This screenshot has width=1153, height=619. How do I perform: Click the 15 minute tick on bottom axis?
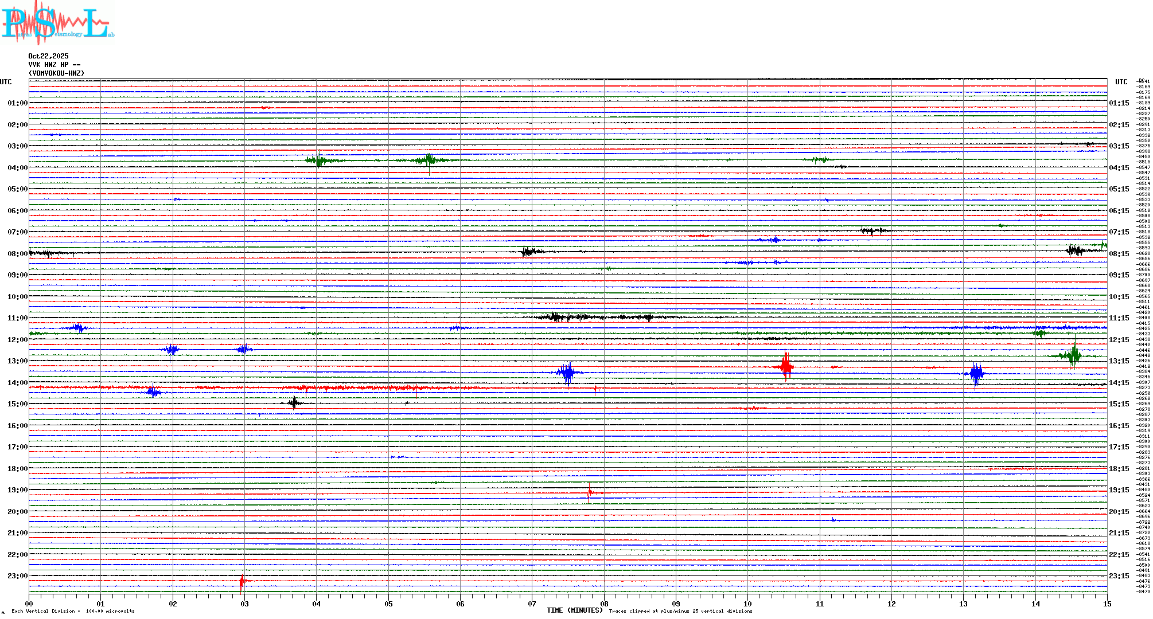pos(1107,604)
